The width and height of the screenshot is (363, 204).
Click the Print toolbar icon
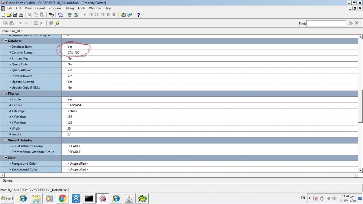(x=21, y=15)
